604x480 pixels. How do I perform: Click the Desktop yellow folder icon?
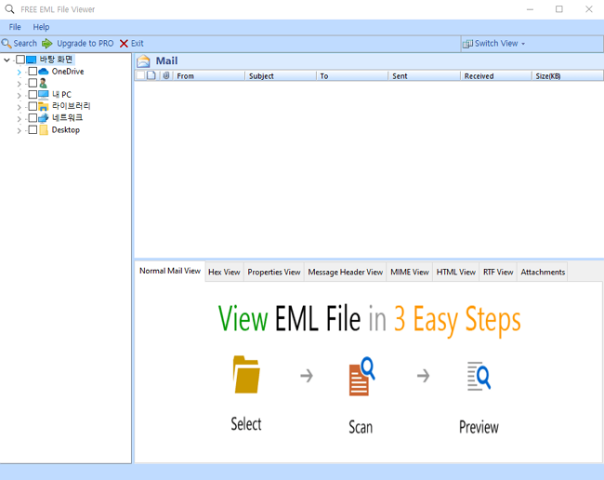(x=44, y=130)
